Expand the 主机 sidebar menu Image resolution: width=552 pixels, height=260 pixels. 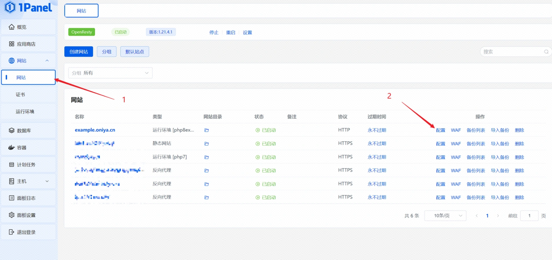28,181
